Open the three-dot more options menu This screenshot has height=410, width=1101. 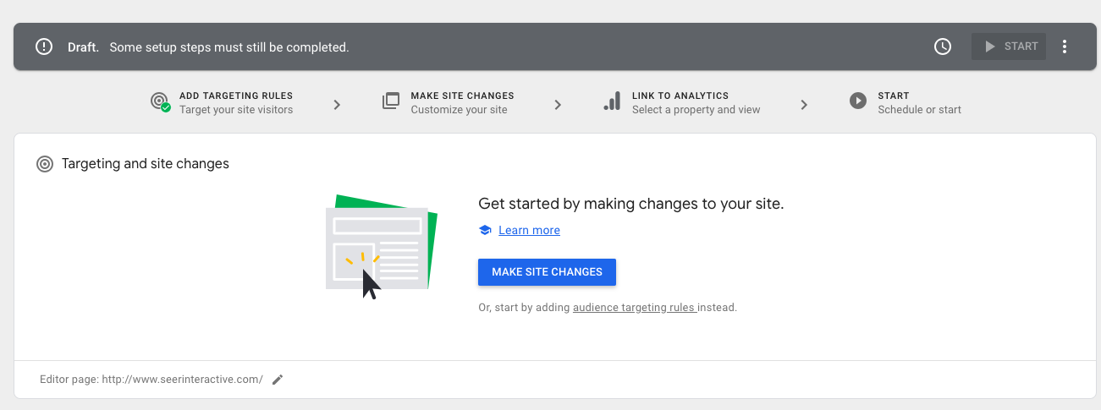pos(1065,47)
